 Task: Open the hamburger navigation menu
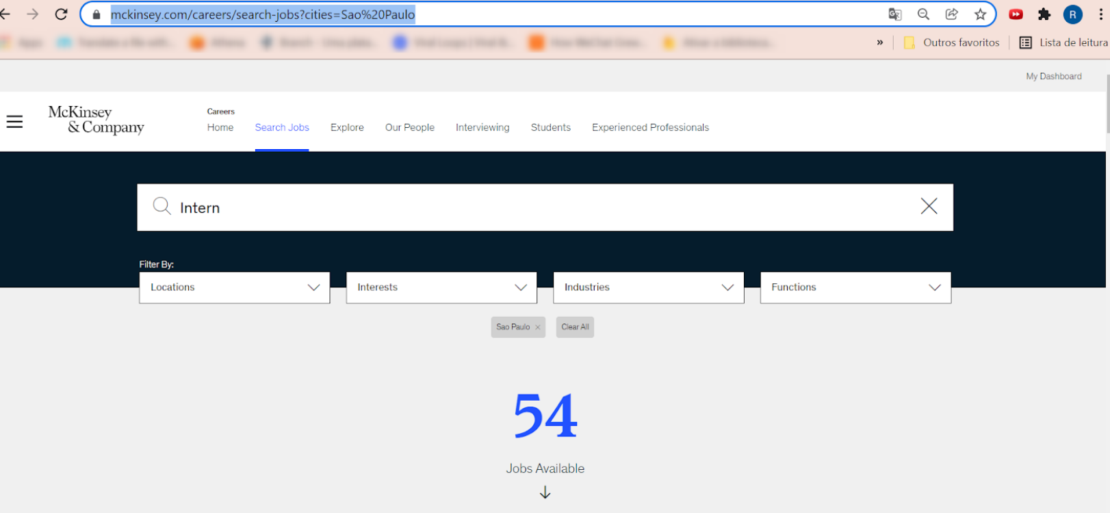click(x=14, y=122)
